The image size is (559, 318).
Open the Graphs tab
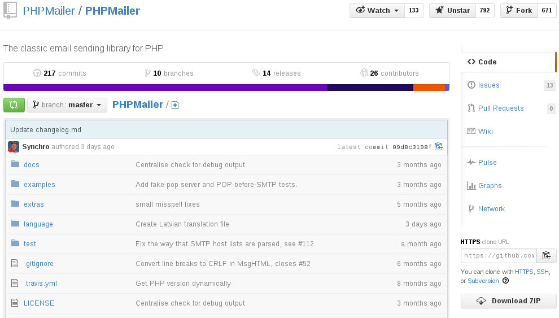tap(490, 185)
